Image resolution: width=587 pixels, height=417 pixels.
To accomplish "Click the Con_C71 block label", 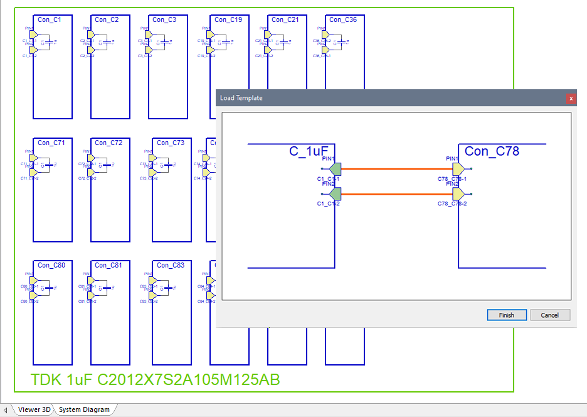I will tap(51, 143).
